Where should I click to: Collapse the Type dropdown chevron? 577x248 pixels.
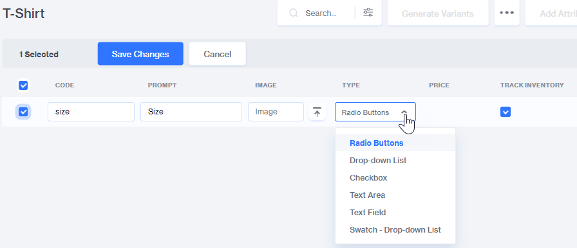[404, 112]
